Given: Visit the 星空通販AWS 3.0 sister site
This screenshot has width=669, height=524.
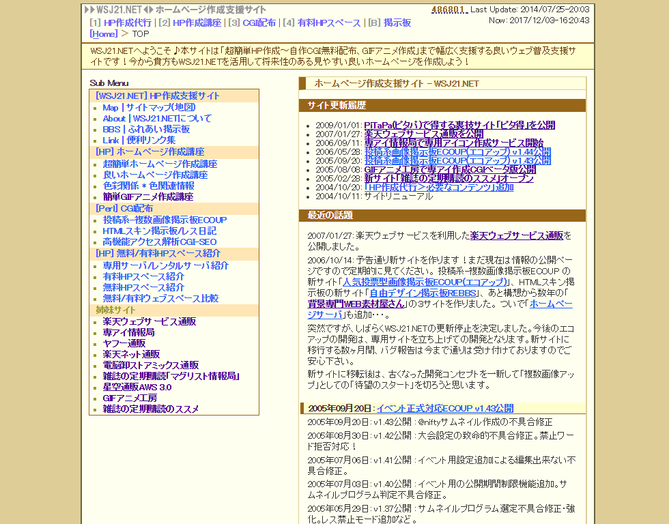Looking at the screenshot, I should 137,387.
